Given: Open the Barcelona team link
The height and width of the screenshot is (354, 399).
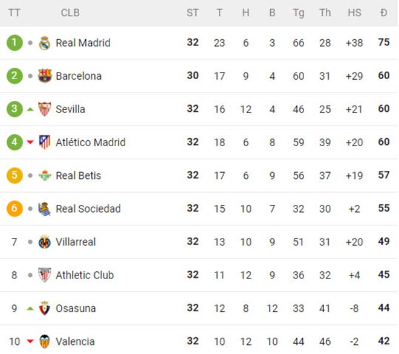Looking at the screenshot, I should click(79, 76).
